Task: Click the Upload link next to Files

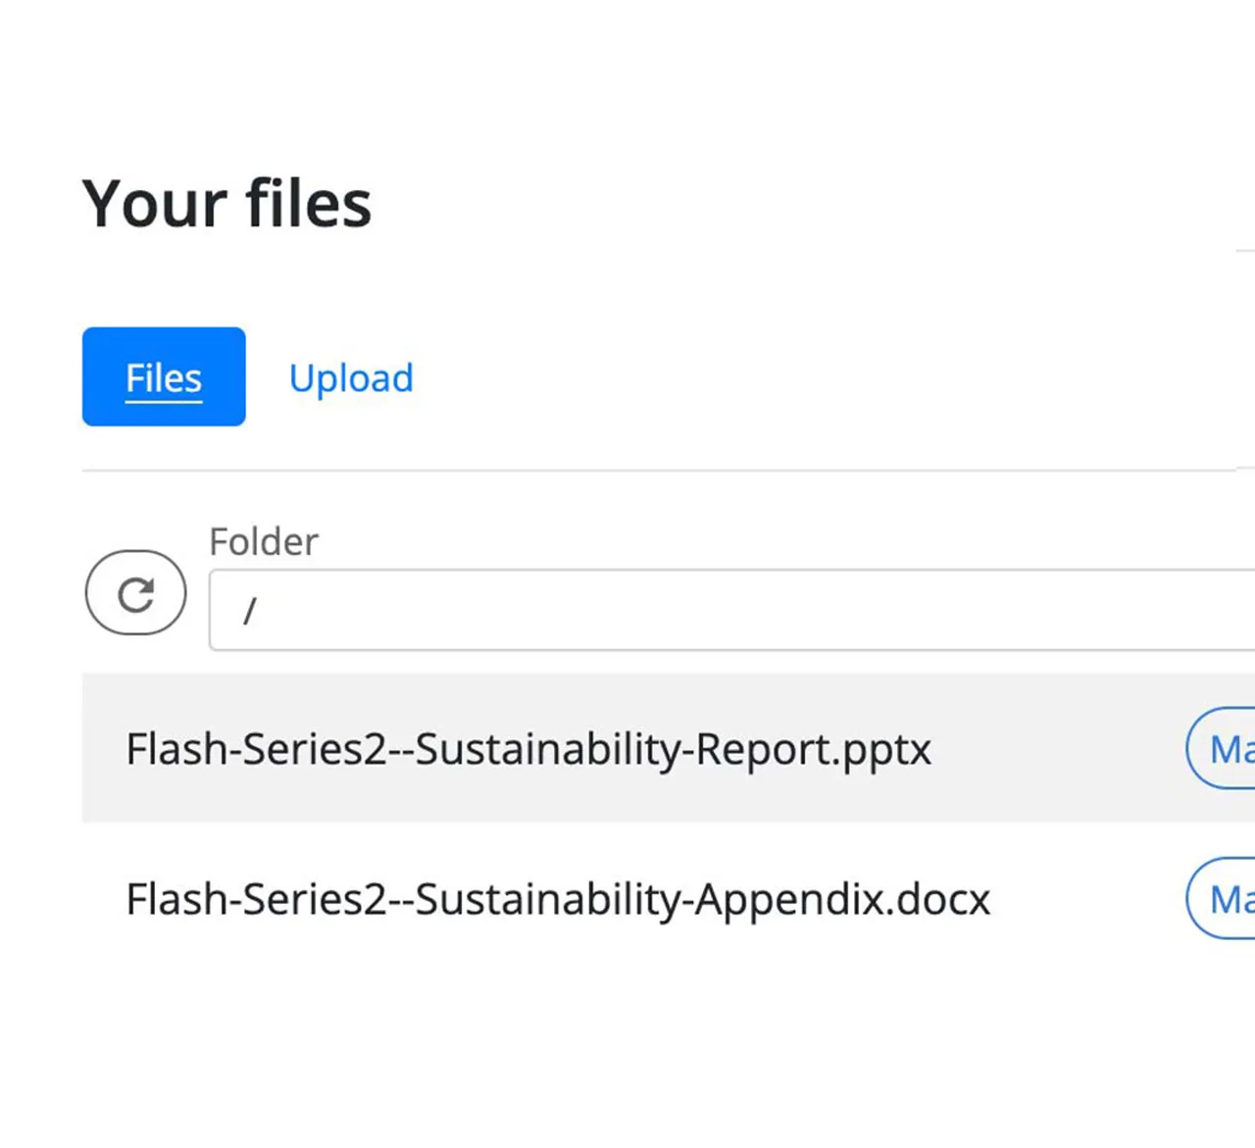Action: click(x=351, y=378)
